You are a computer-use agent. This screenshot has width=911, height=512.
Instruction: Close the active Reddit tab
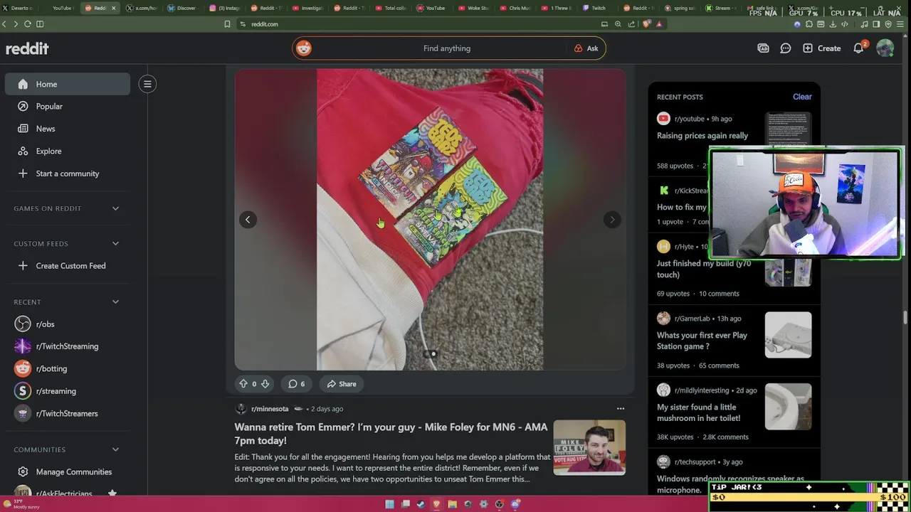[x=112, y=8]
